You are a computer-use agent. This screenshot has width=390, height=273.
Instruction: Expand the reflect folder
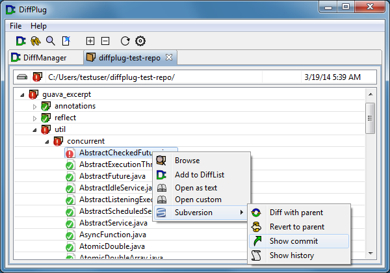pos(35,118)
